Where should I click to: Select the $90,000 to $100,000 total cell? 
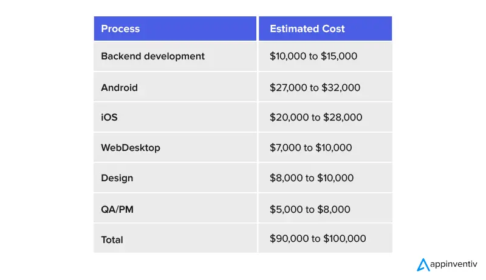[x=318, y=239]
